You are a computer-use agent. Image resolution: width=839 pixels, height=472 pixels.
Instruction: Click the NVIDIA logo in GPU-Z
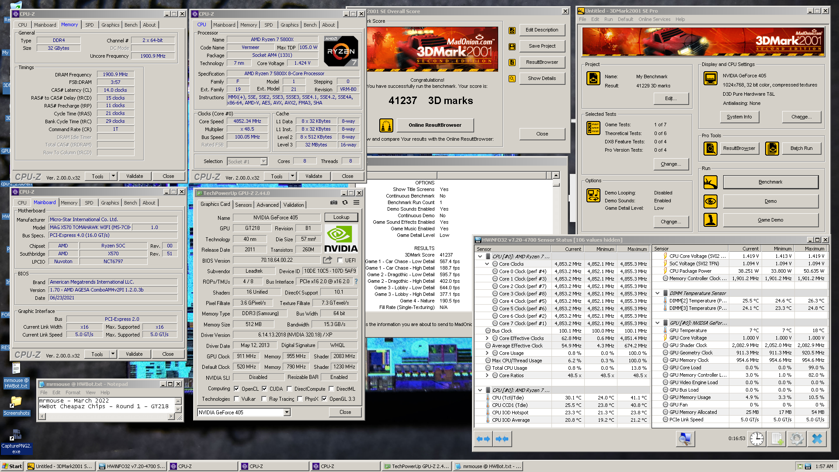tap(341, 239)
